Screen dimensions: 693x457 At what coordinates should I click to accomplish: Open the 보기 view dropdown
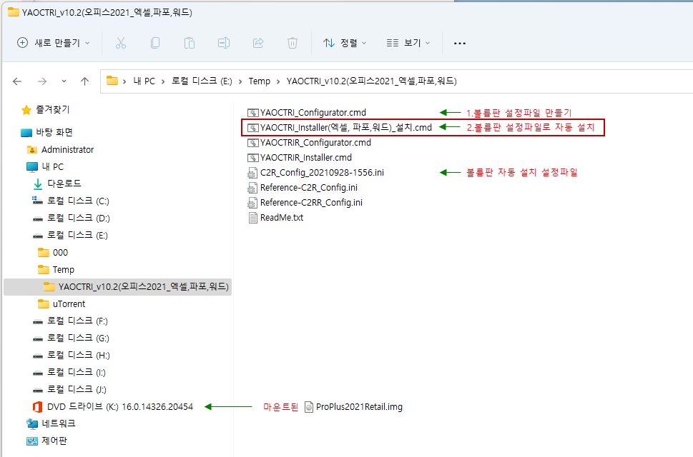[408, 43]
